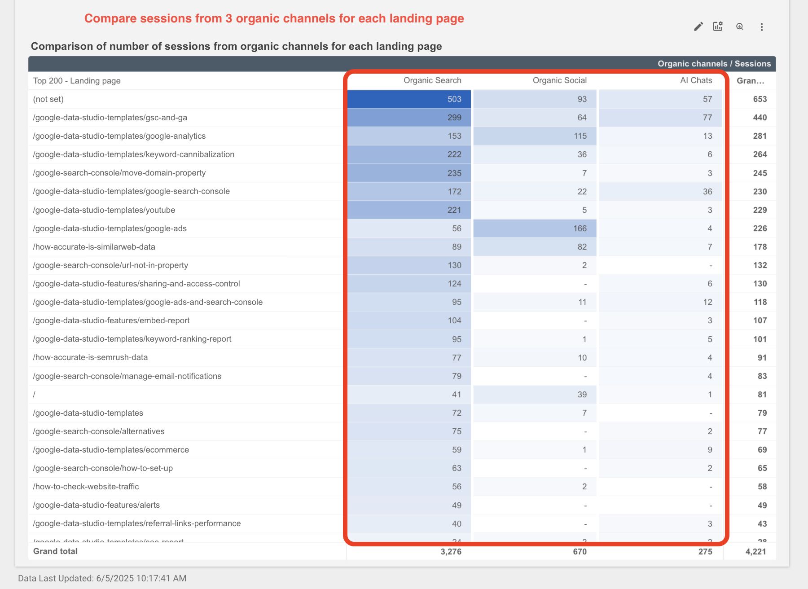
Task: Click the Grand total row label
Action: 55,551
